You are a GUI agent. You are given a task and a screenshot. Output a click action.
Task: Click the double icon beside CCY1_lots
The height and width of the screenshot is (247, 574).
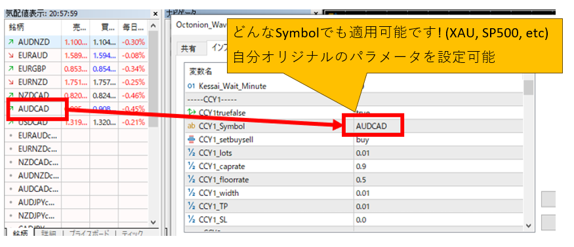tap(191, 153)
